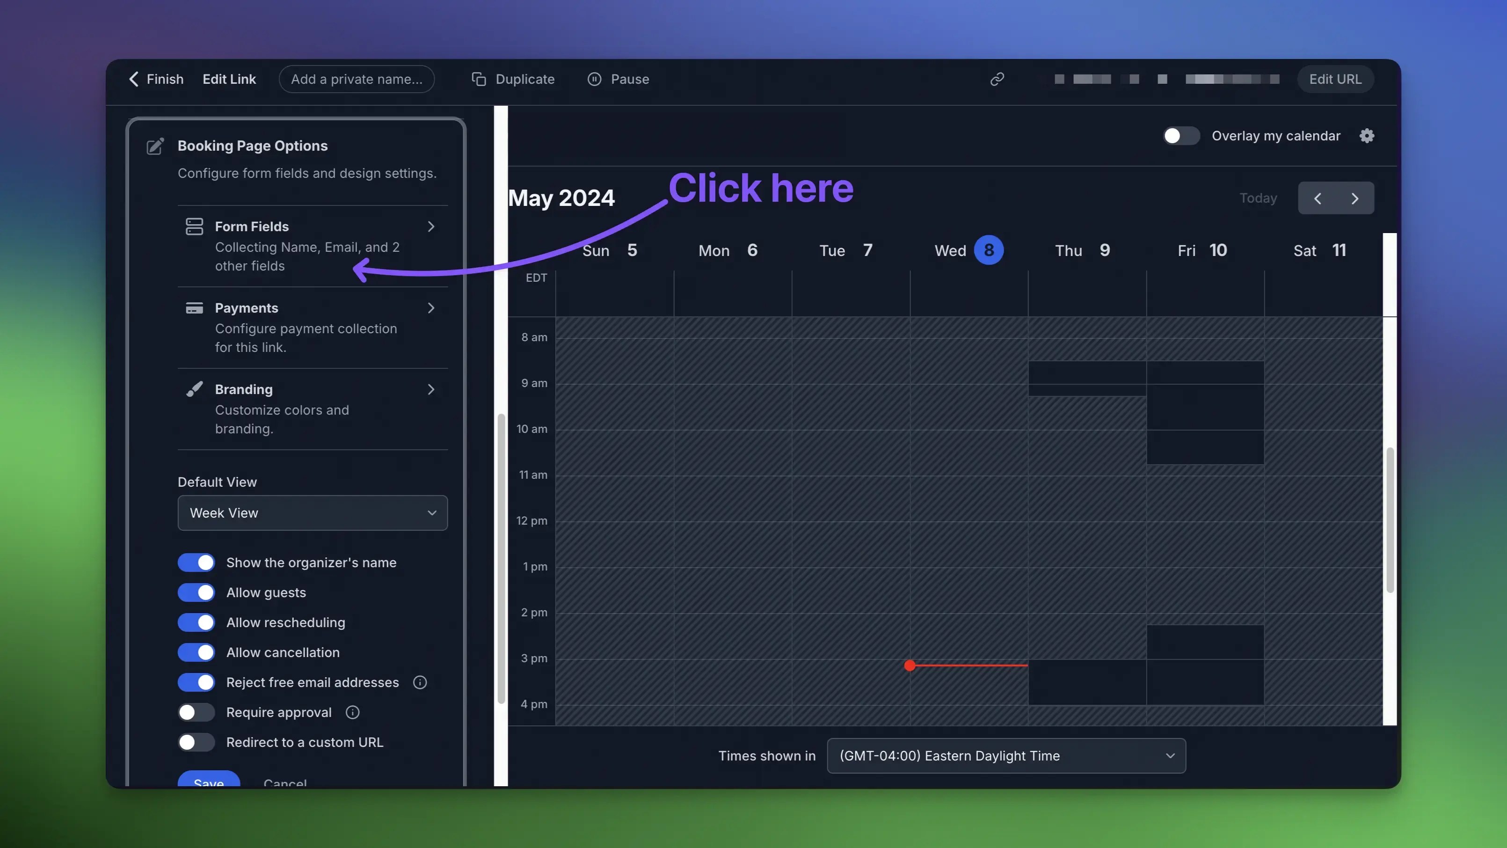Show info for Require approval
The width and height of the screenshot is (1507, 848).
coord(352,712)
